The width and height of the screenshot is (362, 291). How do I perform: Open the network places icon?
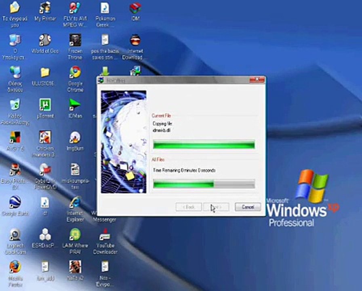pos(15,72)
